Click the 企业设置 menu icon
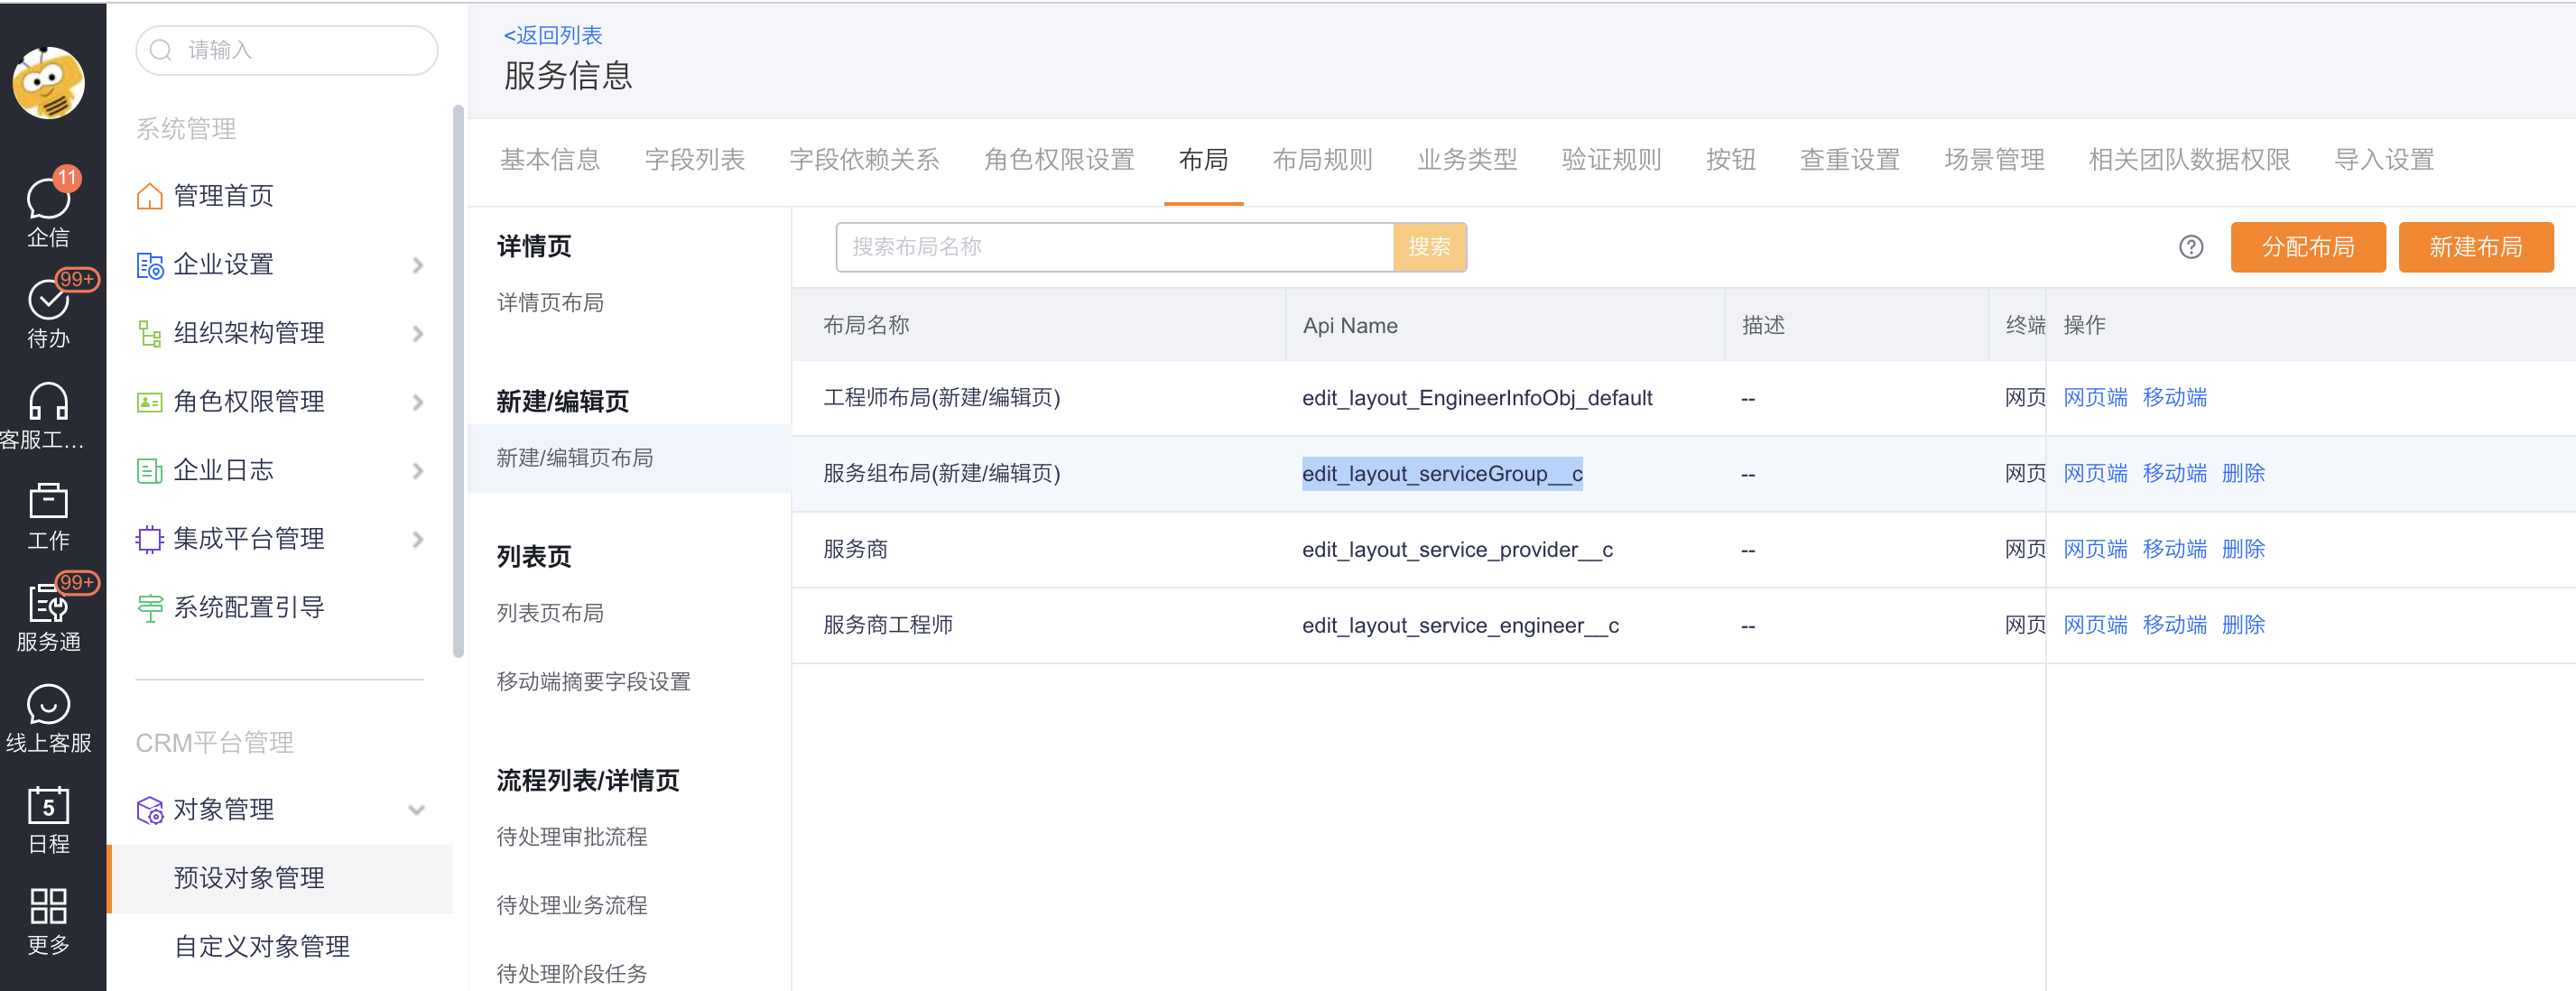 pos(149,265)
